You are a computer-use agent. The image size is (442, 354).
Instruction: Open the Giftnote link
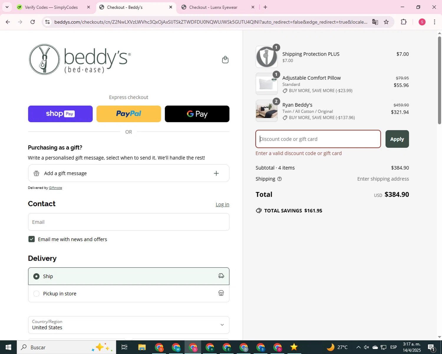point(55,188)
